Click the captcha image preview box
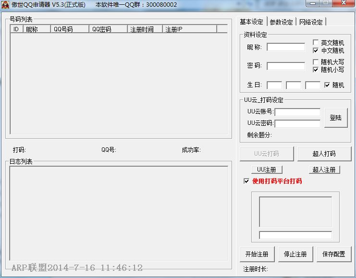Screen dimensions: 356x278 295,212
